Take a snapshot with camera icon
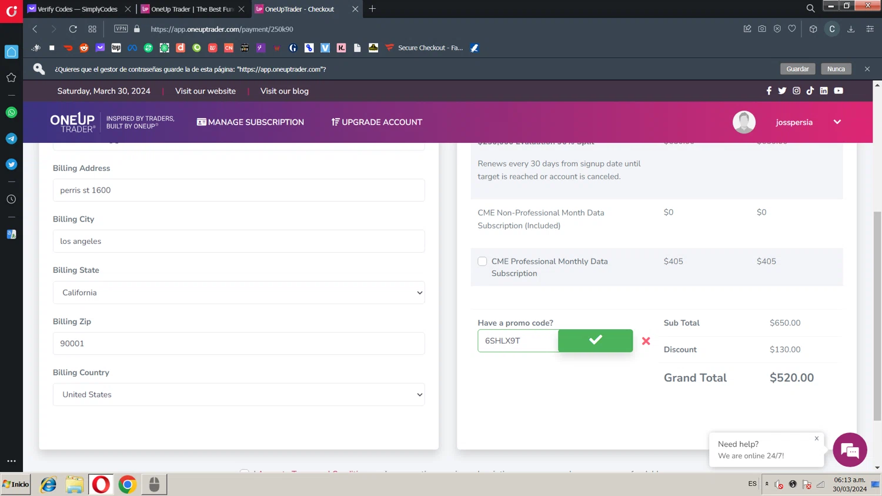882x496 pixels. (x=762, y=29)
